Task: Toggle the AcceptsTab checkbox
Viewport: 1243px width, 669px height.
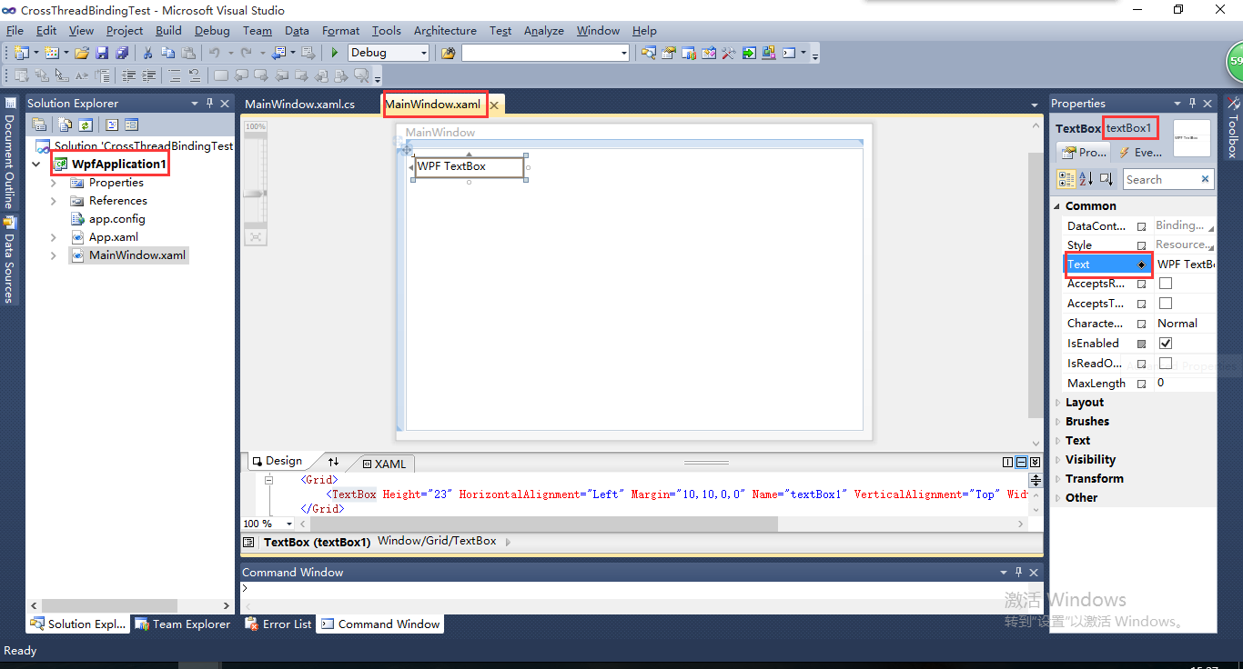Action: 1166,304
